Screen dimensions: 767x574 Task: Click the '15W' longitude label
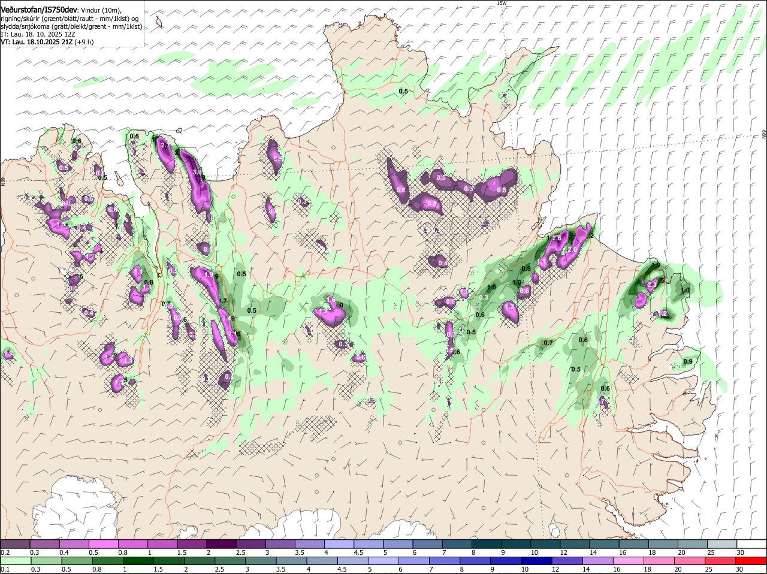502,3
